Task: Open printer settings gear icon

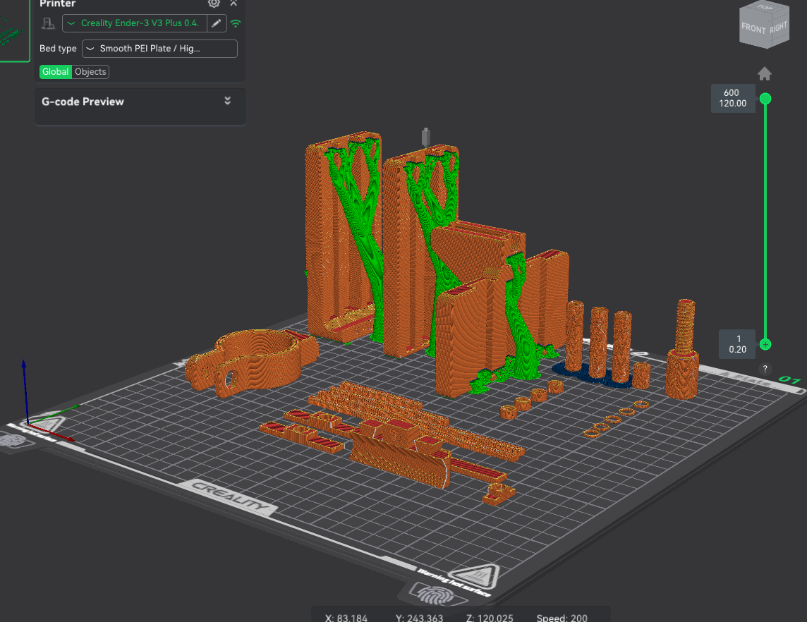Action: click(x=214, y=3)
